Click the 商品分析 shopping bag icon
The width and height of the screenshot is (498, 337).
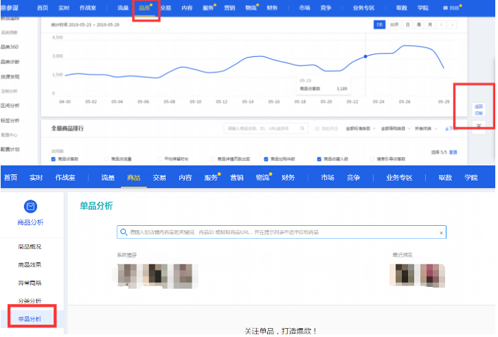[30, 206]
